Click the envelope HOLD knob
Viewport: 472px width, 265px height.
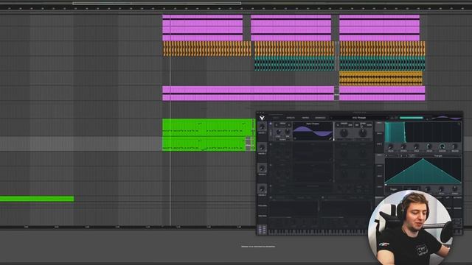pos(416,146)
